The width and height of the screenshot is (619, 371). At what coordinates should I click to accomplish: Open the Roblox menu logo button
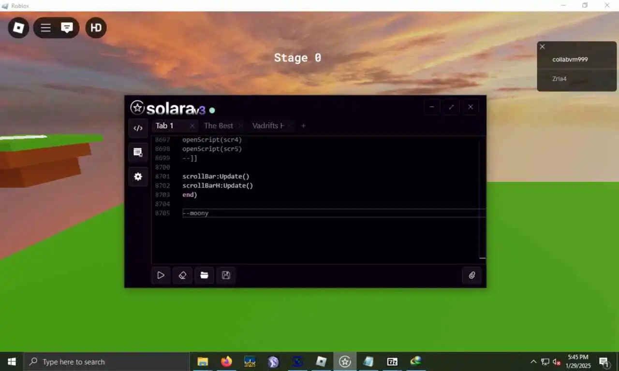[x=18, y=28]
